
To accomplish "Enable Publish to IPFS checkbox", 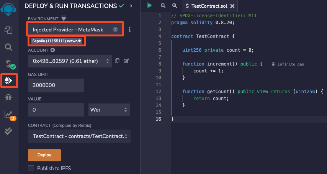I will (x=31, y=168).
